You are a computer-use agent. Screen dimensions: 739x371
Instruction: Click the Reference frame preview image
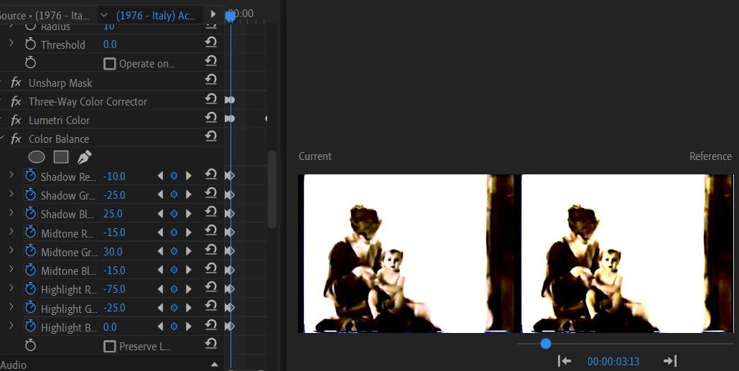point(628,253)
